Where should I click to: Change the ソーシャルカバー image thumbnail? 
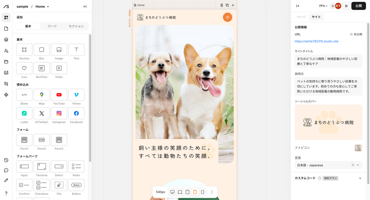[328, 122]
